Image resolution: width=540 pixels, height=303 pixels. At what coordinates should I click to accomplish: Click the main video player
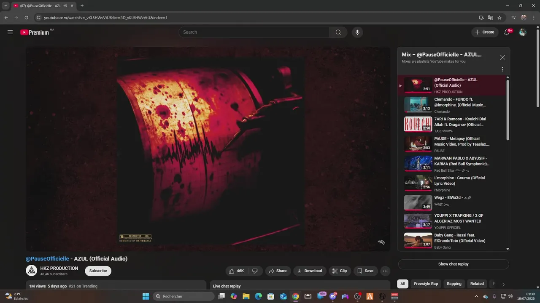click(208, 149)
